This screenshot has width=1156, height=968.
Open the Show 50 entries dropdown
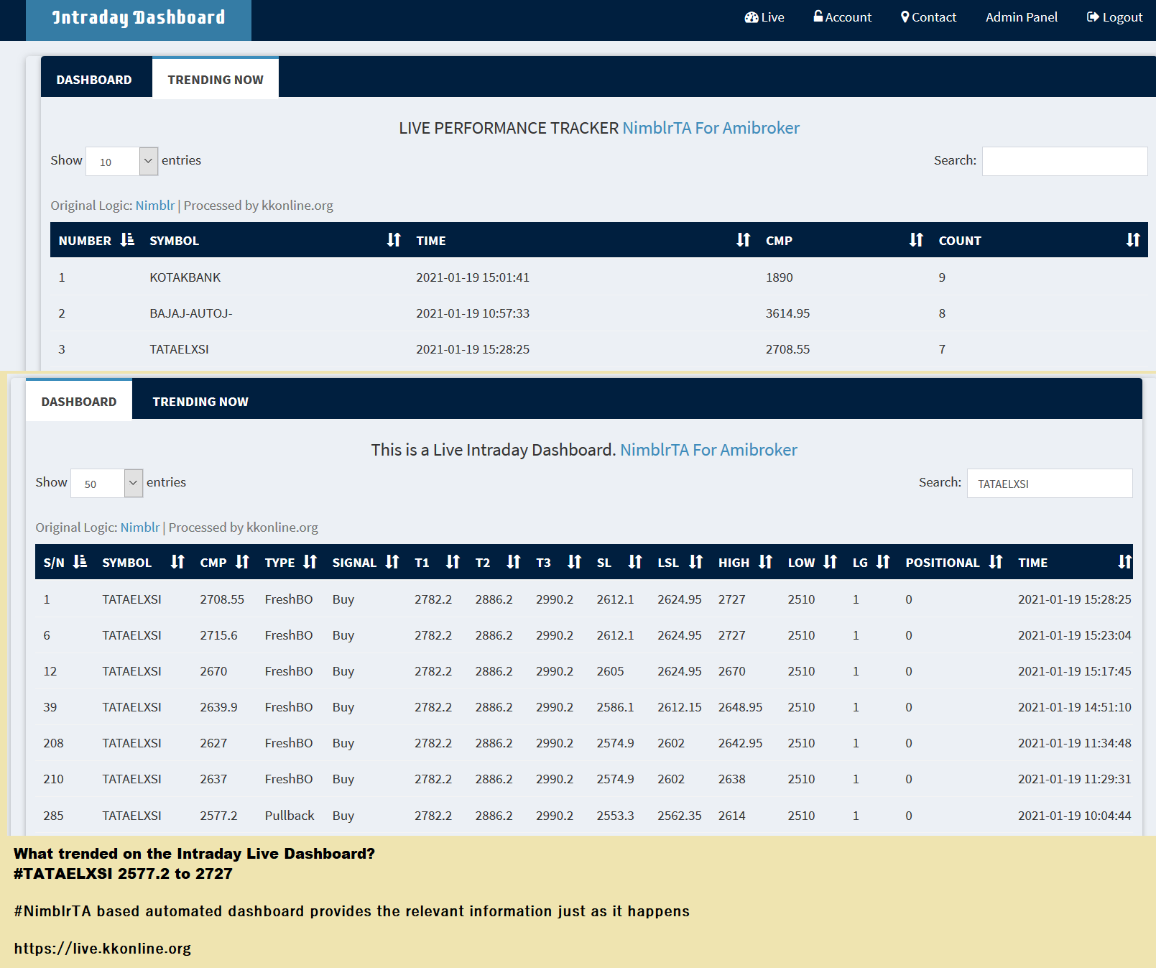(x=106, y=483)
